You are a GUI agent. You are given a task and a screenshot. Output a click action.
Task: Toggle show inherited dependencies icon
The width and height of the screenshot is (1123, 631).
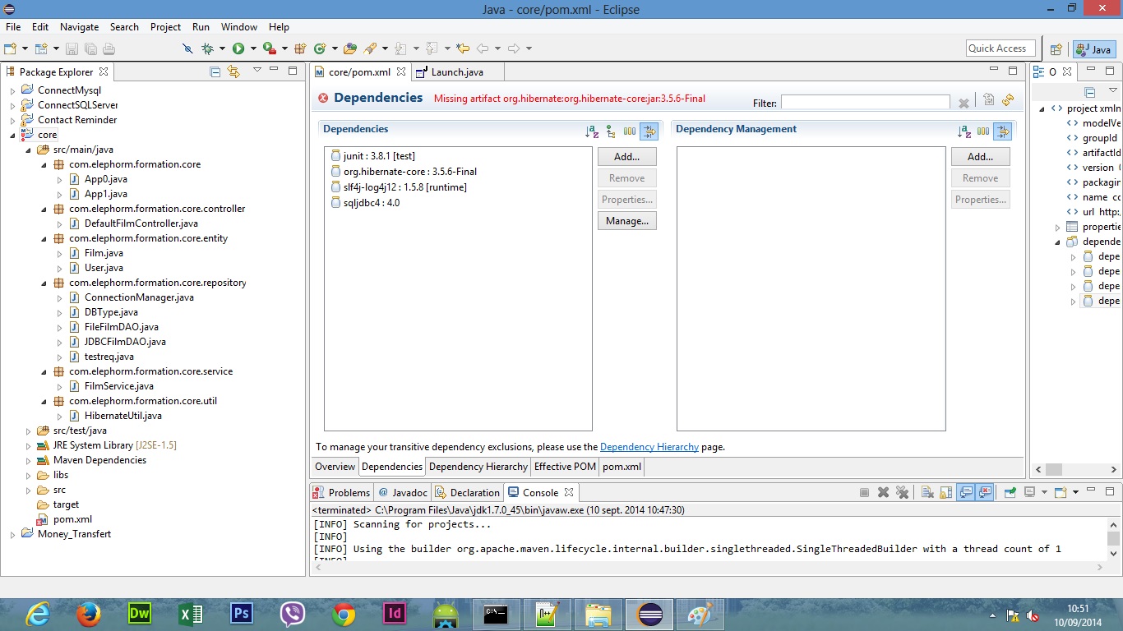[611, 131]
